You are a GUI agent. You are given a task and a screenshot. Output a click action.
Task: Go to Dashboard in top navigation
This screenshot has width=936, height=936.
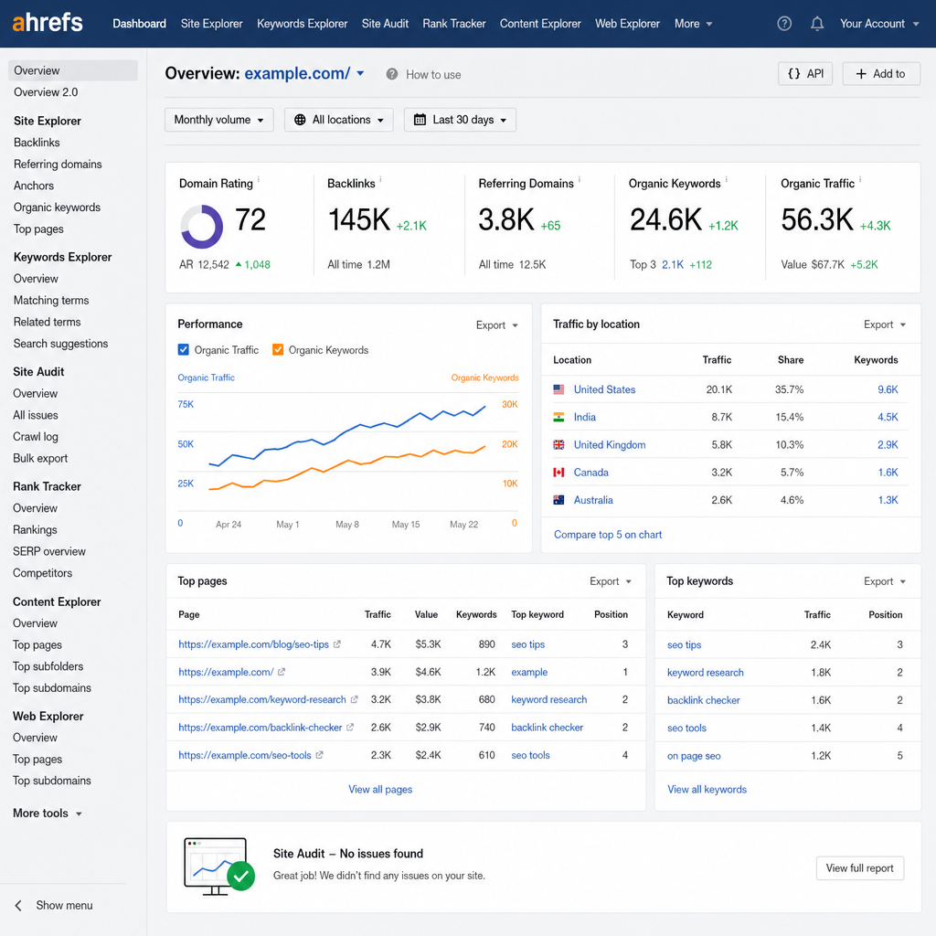coord(140,24)
